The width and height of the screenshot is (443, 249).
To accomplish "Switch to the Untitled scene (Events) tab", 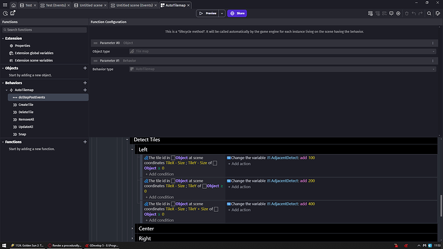I will click(134, 5).
